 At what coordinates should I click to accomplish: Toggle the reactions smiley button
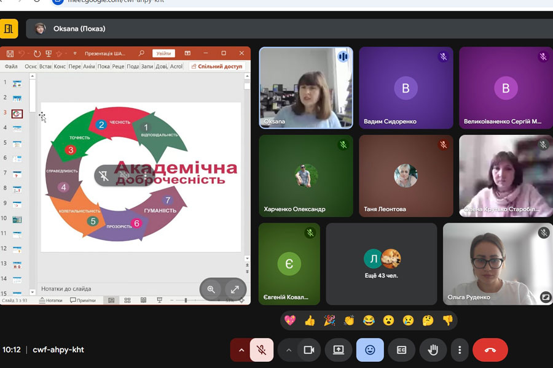click(x=370, y=350)
